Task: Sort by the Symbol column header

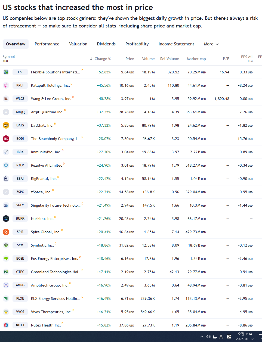Action: pyautogui.click(x=9, y=57)
